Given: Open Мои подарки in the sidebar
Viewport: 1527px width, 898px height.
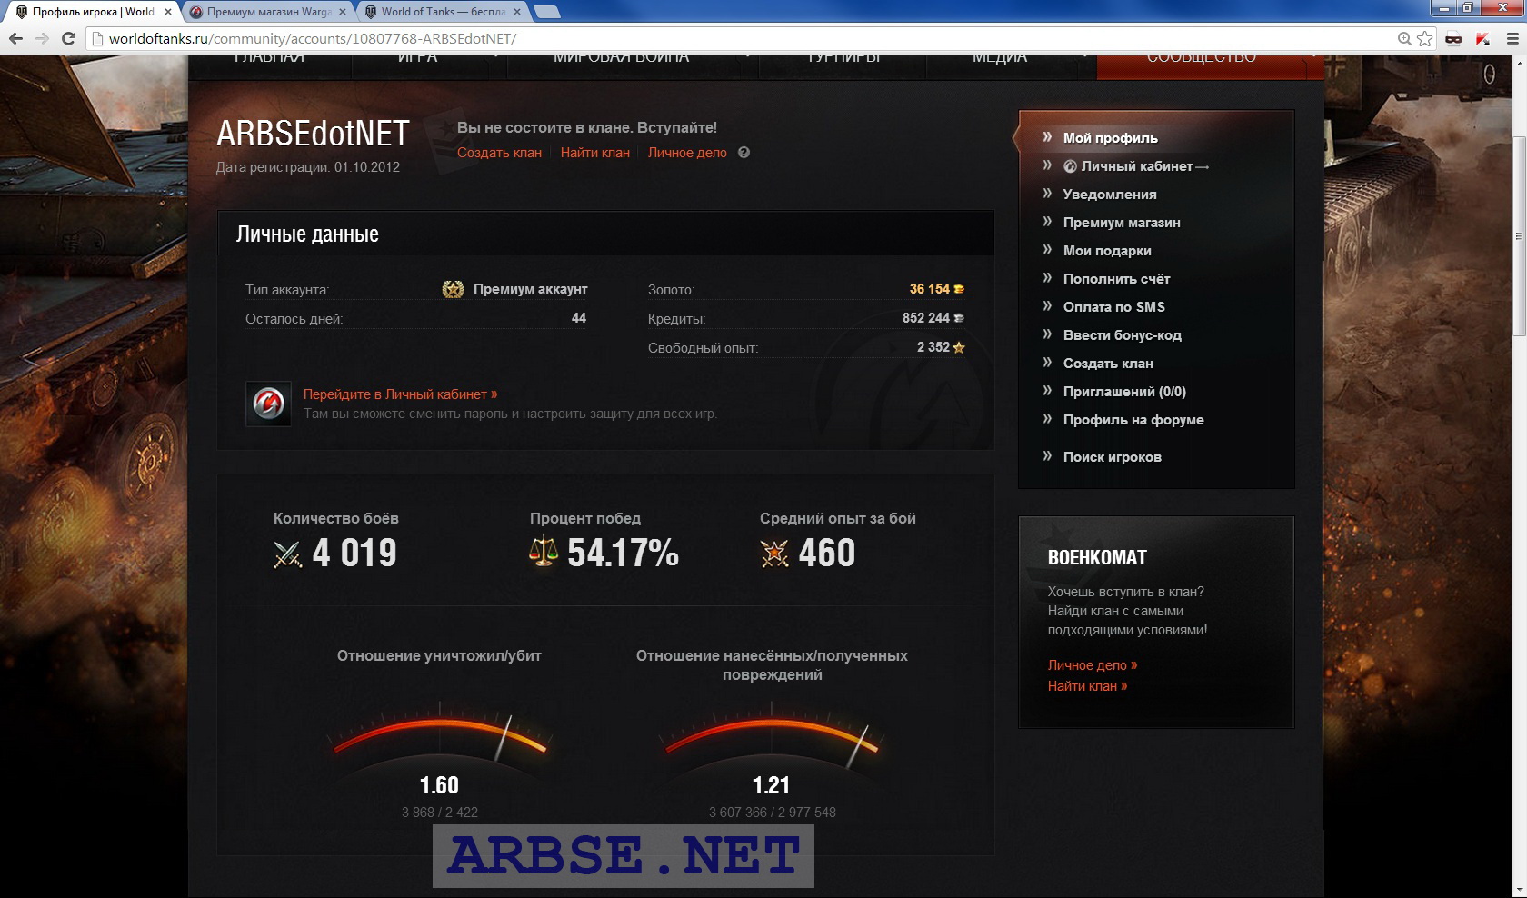Looking at the screenshot, I should point(1107,251).
